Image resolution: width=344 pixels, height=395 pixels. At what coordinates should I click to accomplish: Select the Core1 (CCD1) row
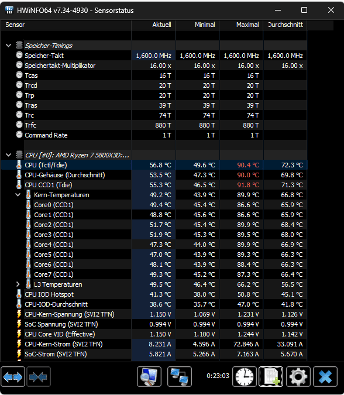(154, 215)
